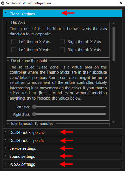Open the DualShock 3 specific section header
125x171 pixels.
tap(62, 132)
